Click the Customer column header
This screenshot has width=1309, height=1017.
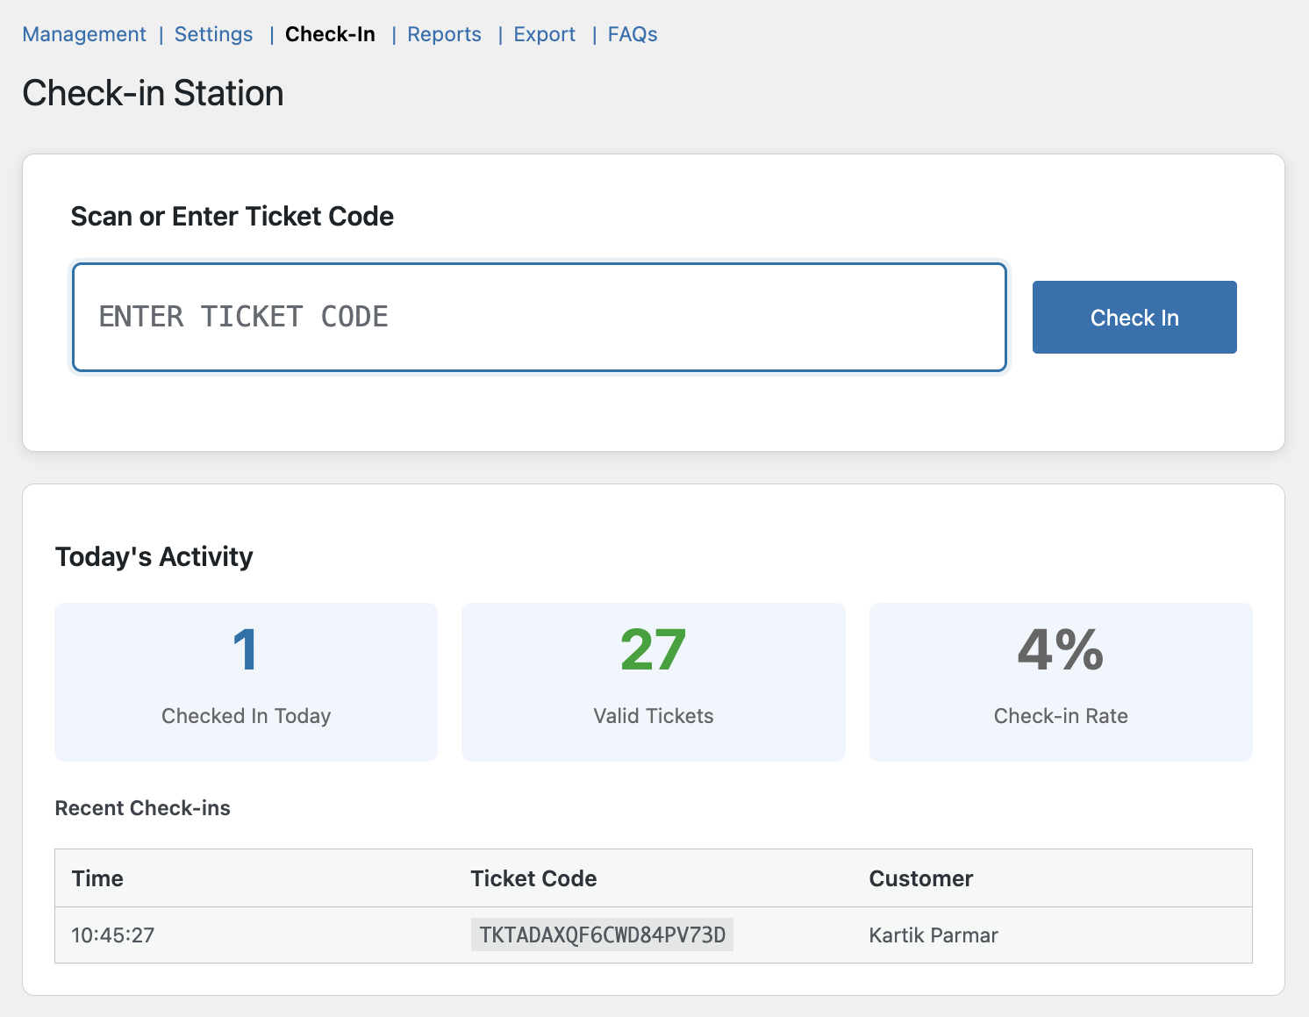coord(921,878)
